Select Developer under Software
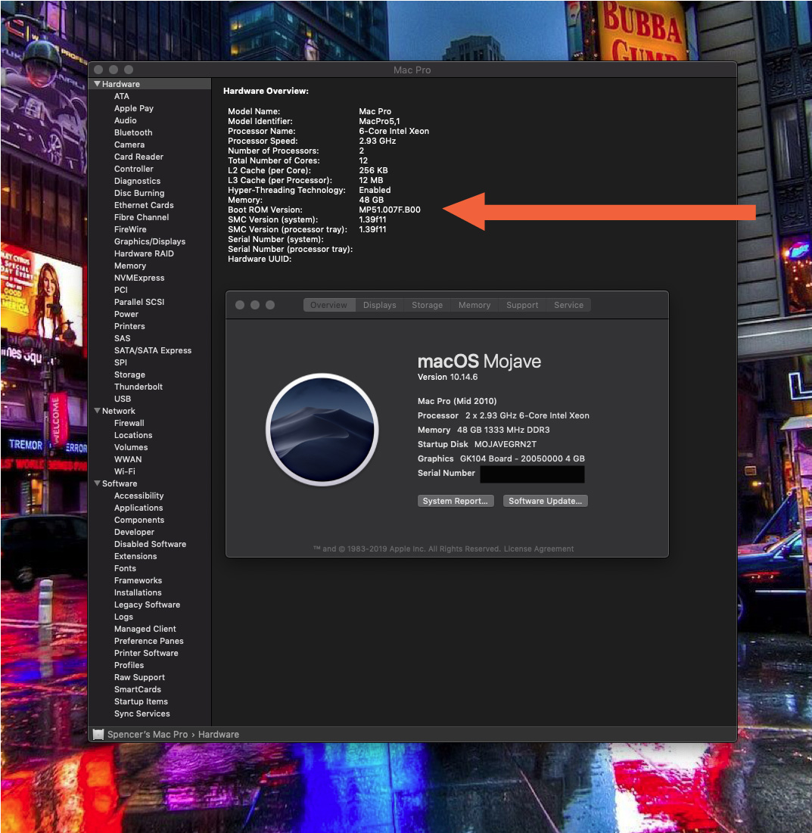Image resolution: width=812 pixels, height=833 pixels. click(134, 533)
